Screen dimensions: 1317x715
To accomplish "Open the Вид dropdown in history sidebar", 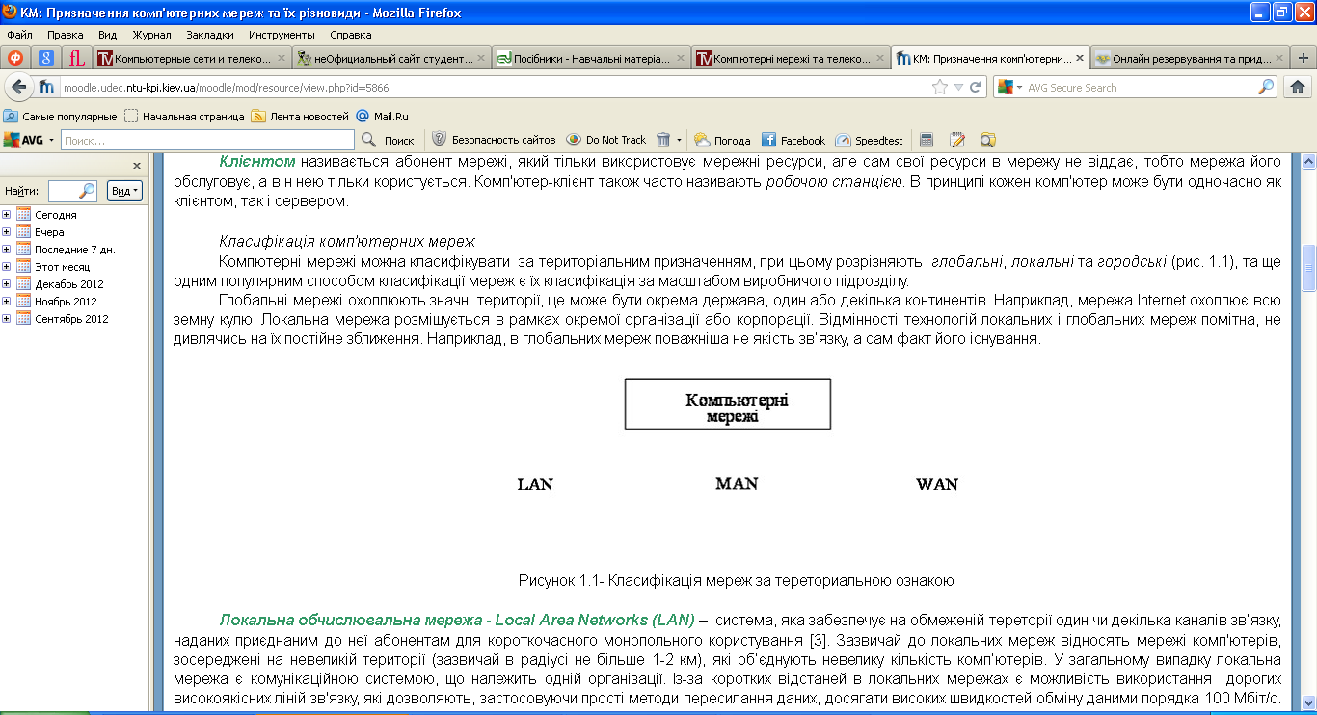I will [124, 190].
